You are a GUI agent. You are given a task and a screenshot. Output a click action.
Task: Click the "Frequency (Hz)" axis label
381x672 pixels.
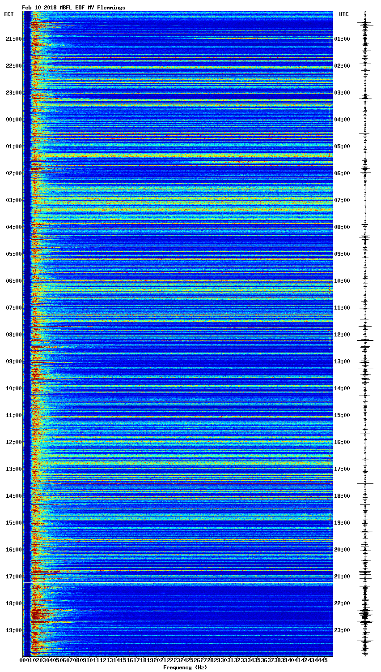pyautogui.click(x=185, y=668)
